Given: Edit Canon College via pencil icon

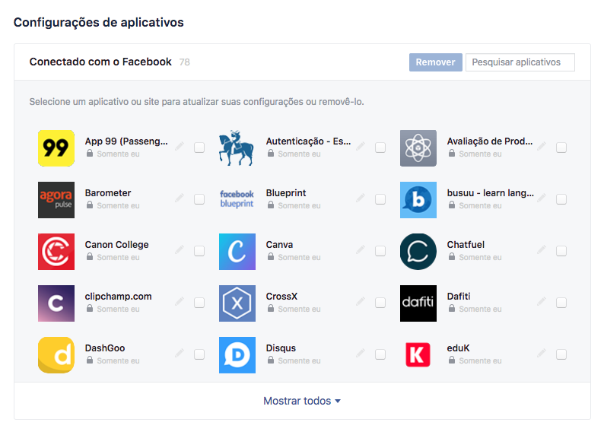Looking at the screenshot, I should tap(180, 250).
